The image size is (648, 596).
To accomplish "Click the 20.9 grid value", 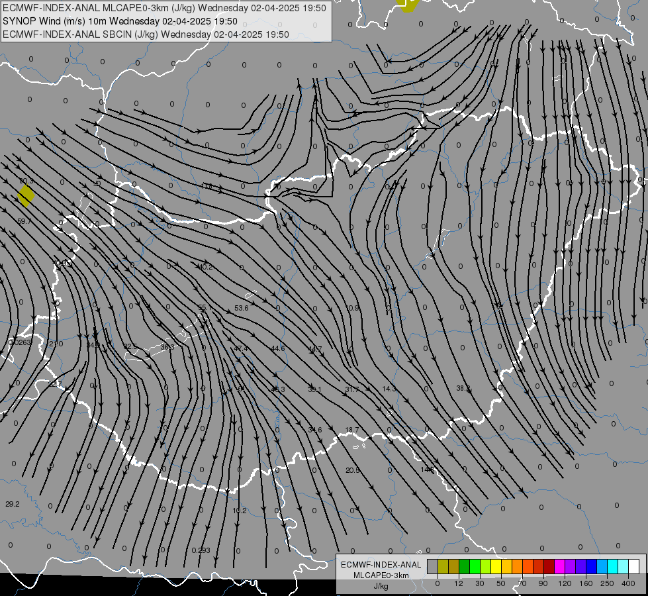I will tap(353, 470).
